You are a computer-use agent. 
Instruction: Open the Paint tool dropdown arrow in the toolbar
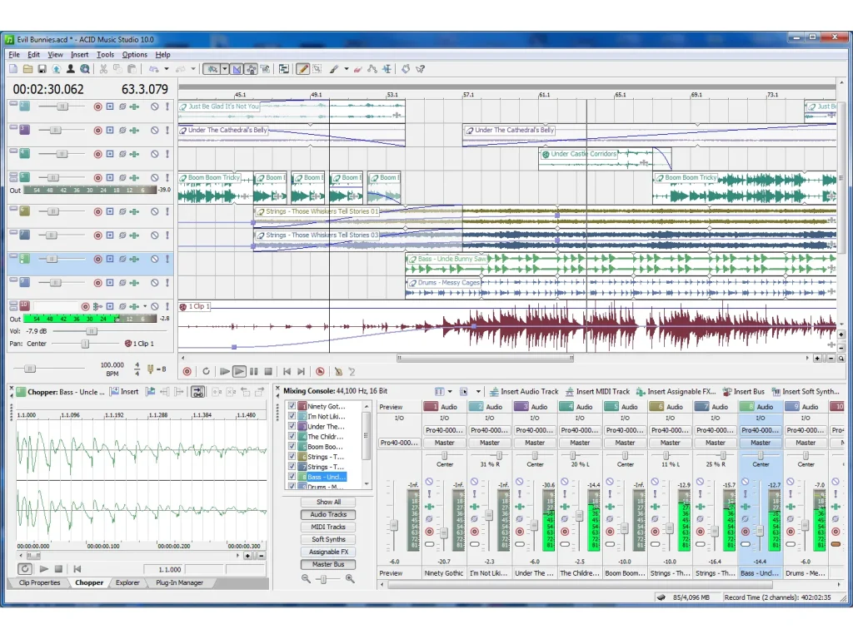point(347,69)
